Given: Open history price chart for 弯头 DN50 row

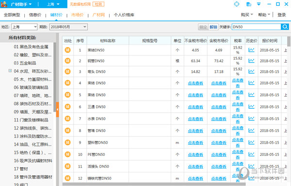Looking at the screenshot, I should tap(251, 71).
